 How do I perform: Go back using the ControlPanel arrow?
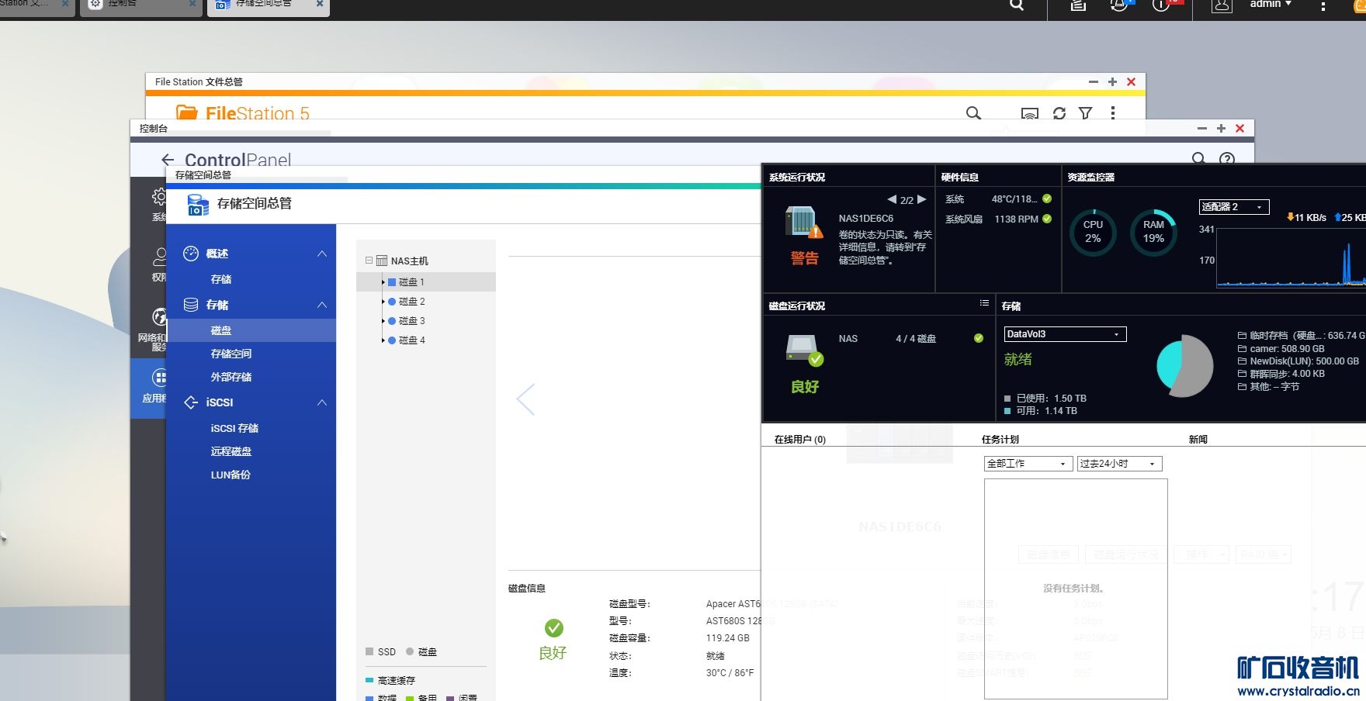(168, 160)
